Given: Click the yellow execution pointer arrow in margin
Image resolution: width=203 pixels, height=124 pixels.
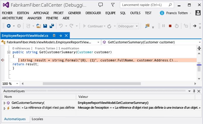Looking at the screenshot, I should pos(3,60).
